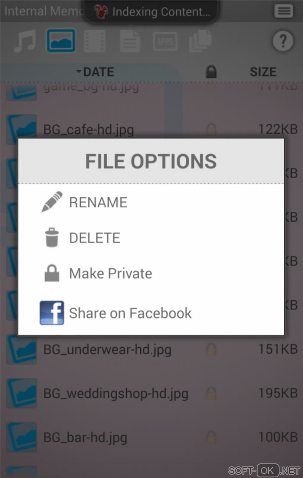Select the Images category icon

click(x=61, y=41)
